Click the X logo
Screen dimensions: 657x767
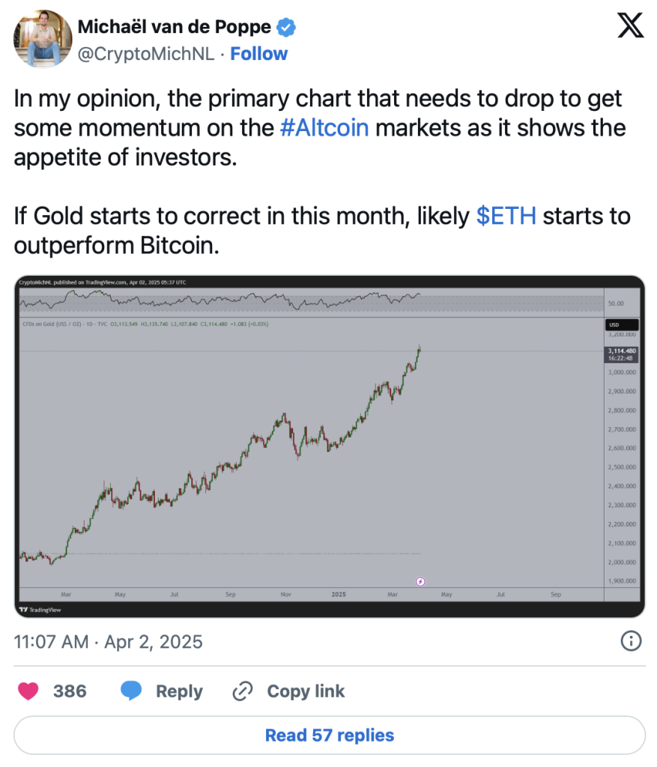[x=629, y=28]
